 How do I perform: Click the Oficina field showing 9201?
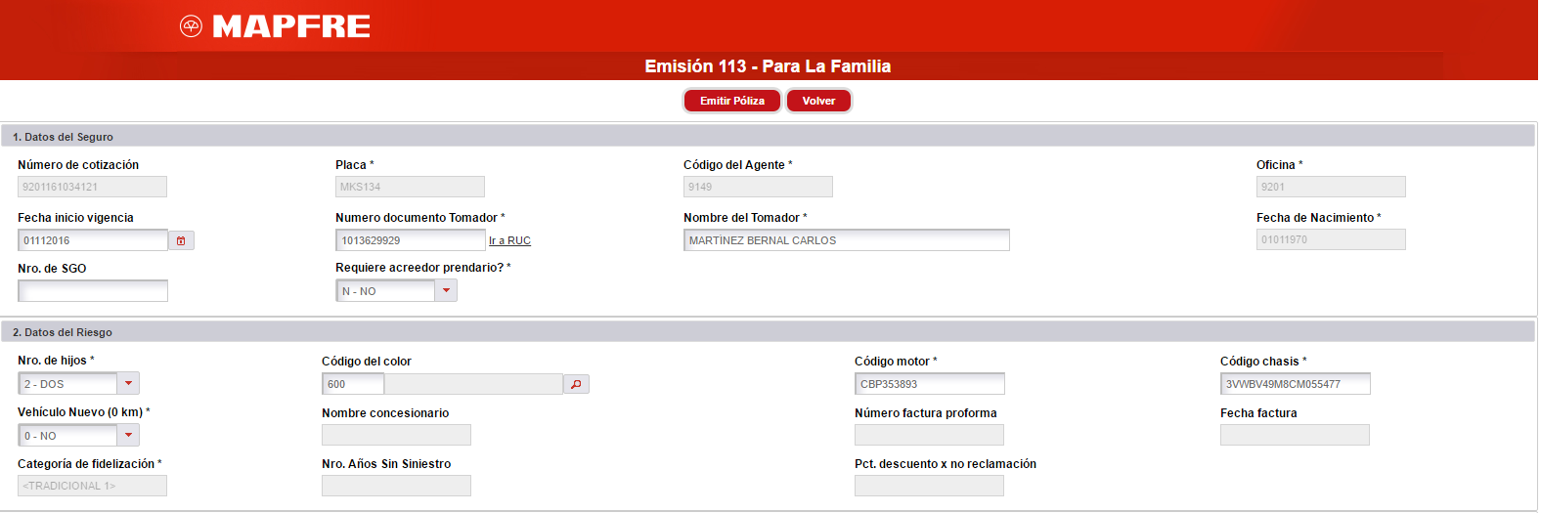coord(1331,187)
